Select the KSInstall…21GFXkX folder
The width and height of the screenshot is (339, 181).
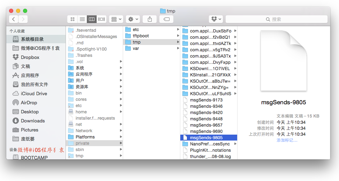209,75
